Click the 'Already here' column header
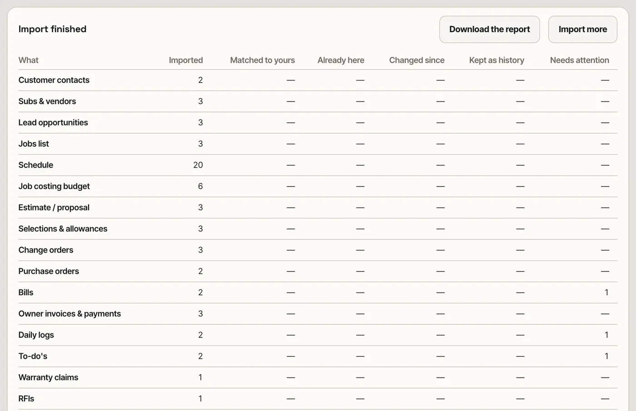 click(341, 60)
